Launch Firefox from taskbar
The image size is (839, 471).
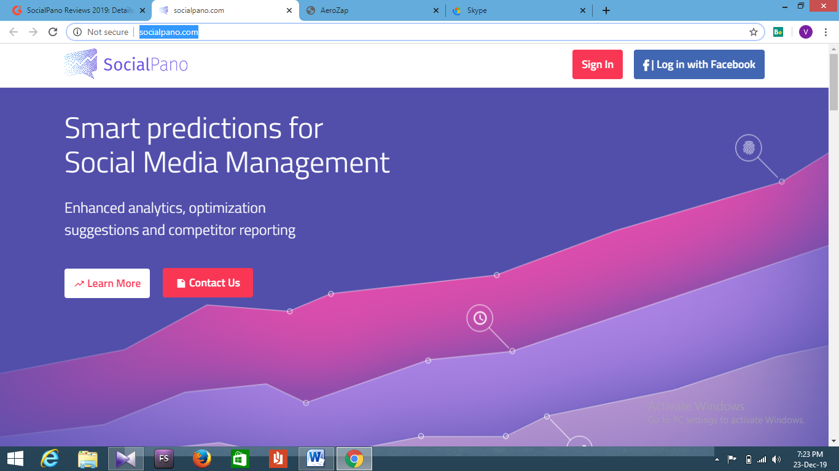point(202,459)
